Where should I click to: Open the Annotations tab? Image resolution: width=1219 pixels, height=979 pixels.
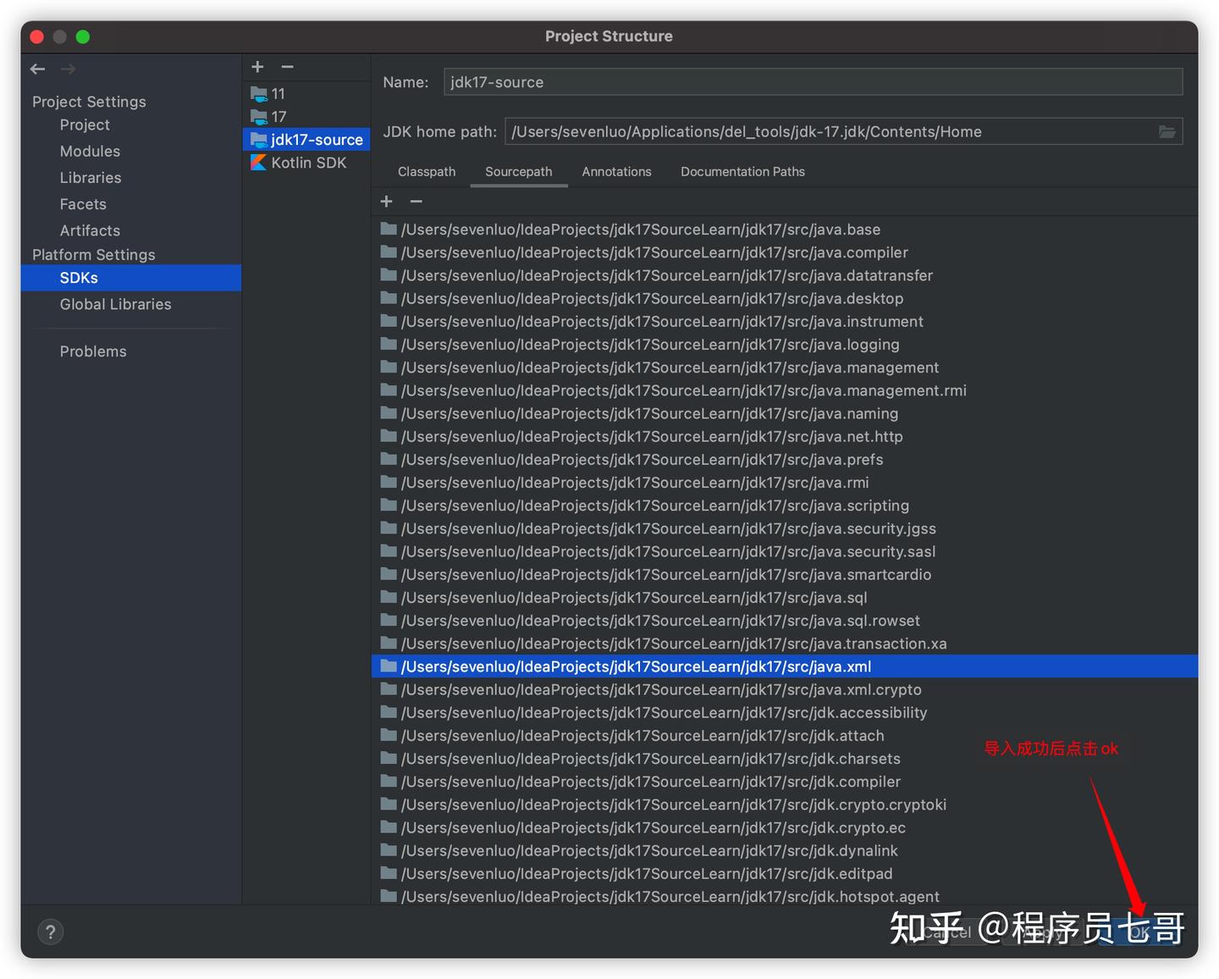tap(615, 171)
